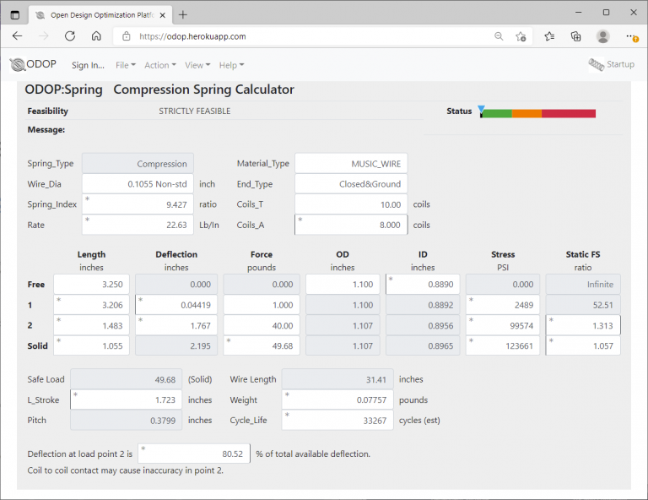Open the zoom out magnifier icon
The height and width of the screenshot is (500, 648).
[499, 36]
